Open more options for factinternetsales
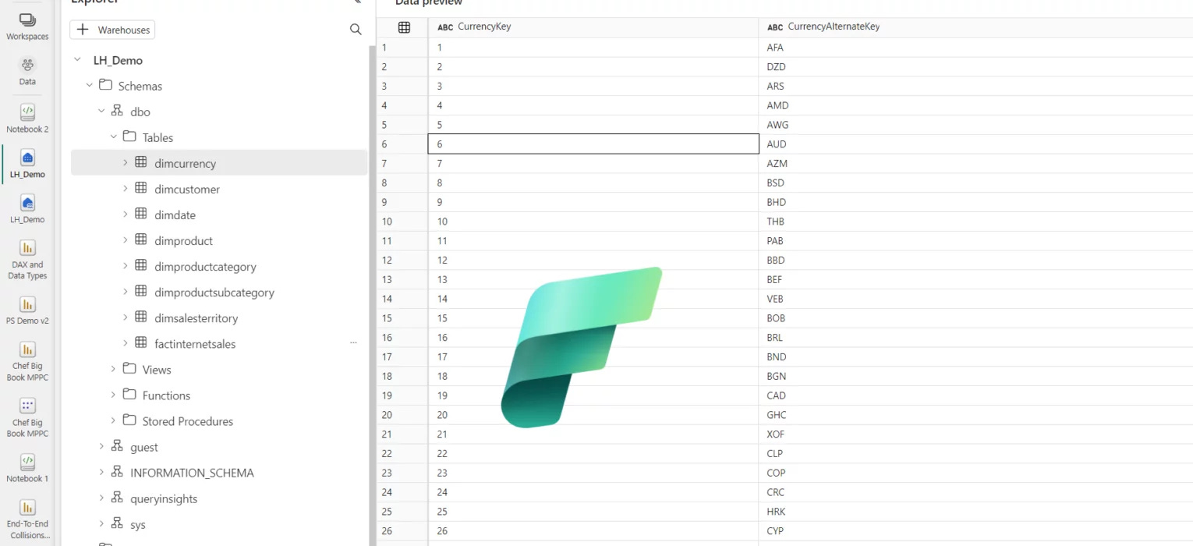 coord(353,343)
